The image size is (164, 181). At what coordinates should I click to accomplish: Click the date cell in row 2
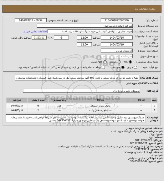[x=17, y=111]
